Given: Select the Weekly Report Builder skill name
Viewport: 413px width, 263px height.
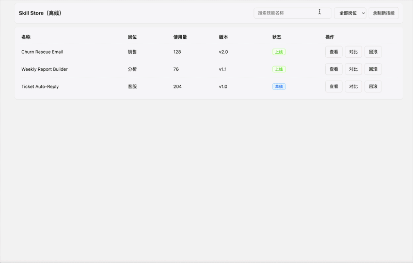Looking at the screenshot, I should pyautogui.click(x=44, y=69).
